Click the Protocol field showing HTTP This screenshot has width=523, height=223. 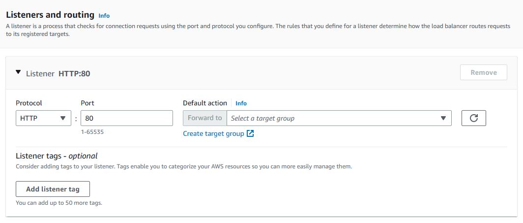point(43,118)
